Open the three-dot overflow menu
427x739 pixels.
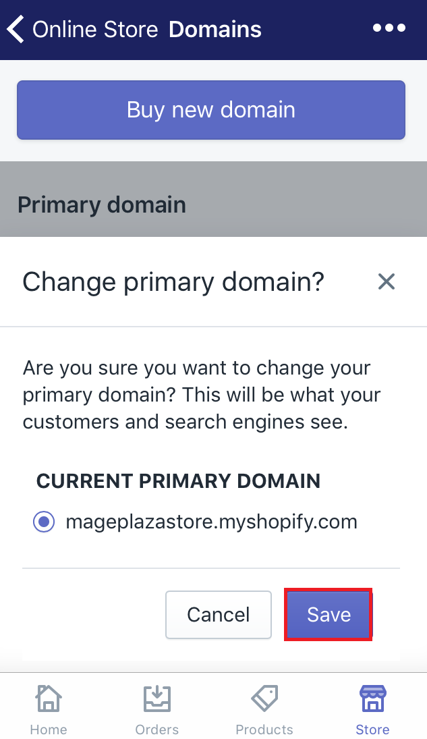[x=389, y=28]
